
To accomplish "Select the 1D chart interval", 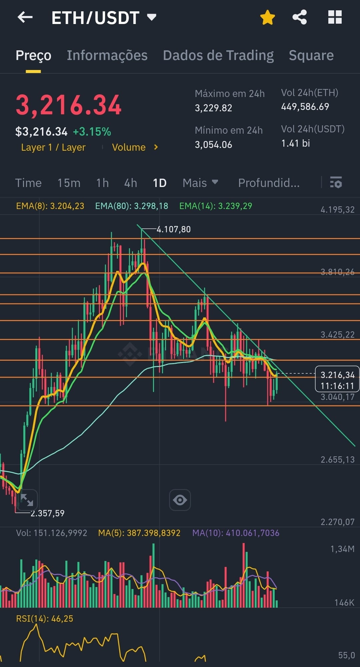I will click(160, 183).
